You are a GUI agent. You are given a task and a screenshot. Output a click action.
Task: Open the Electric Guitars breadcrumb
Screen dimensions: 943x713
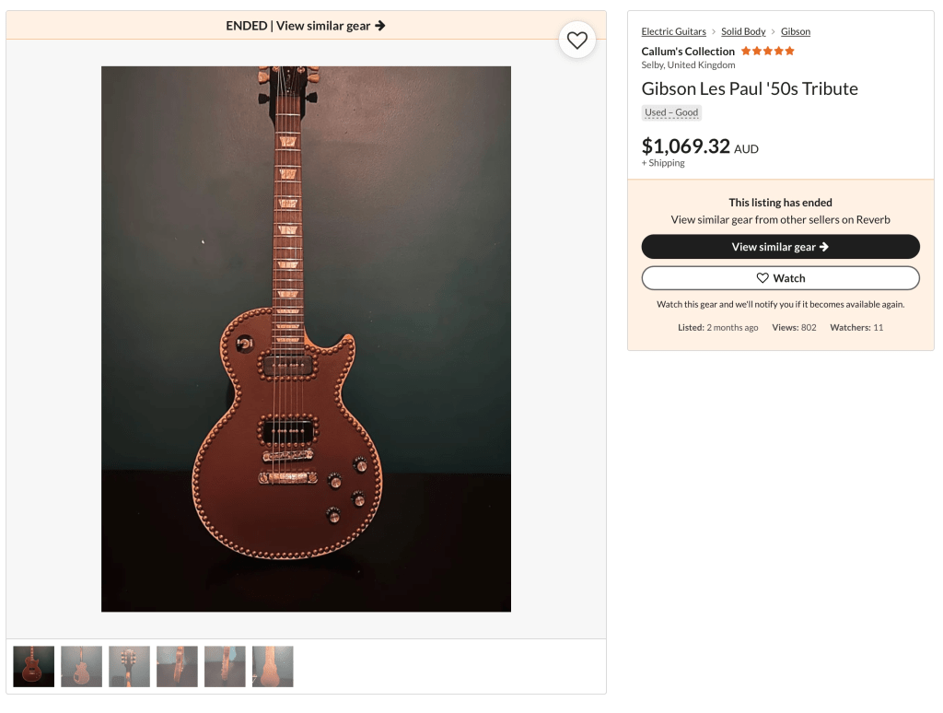coord(673,31)
